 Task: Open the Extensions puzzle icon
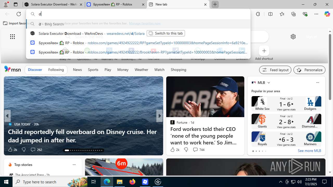click(258, 14)
